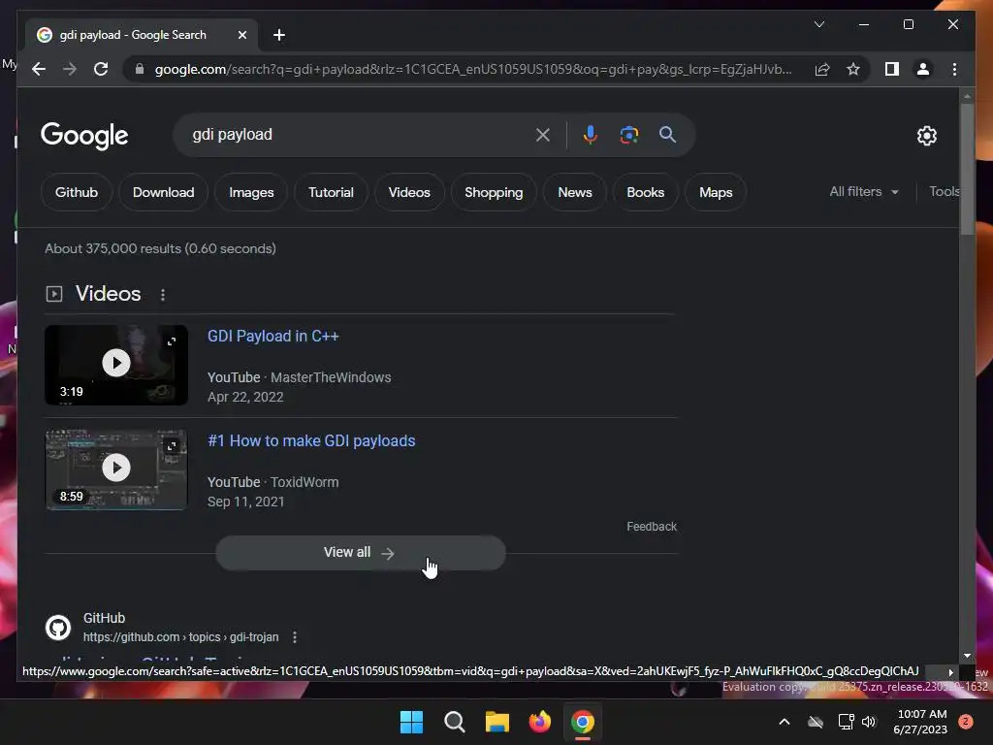
Task: Filter results by Github chip
Action: (77, 192)
